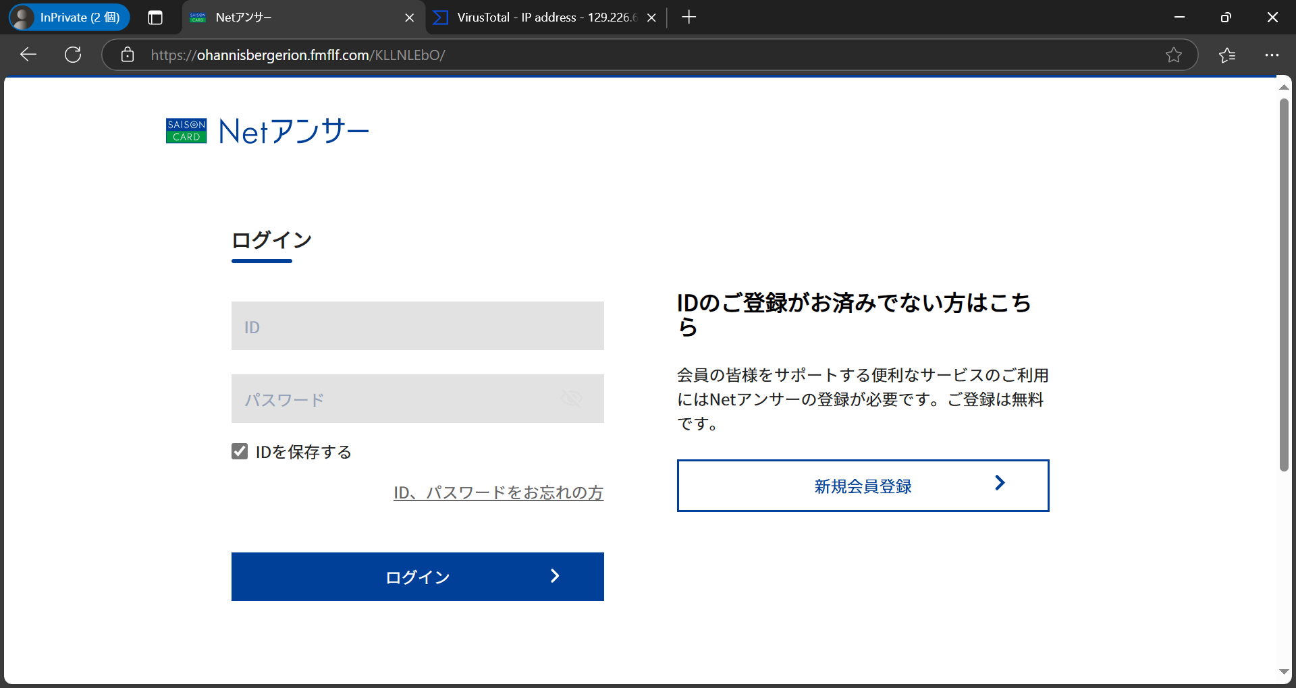This screenshot has width=1296, height=688.
Task: Click the browser back arrow
Action: click(28, 55)
